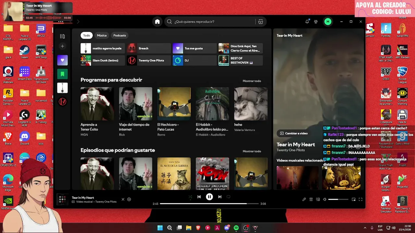Open Dios Está Aquí playlist tile
The width and height of the screenshot is (415, 233).
tap(241, 48)
